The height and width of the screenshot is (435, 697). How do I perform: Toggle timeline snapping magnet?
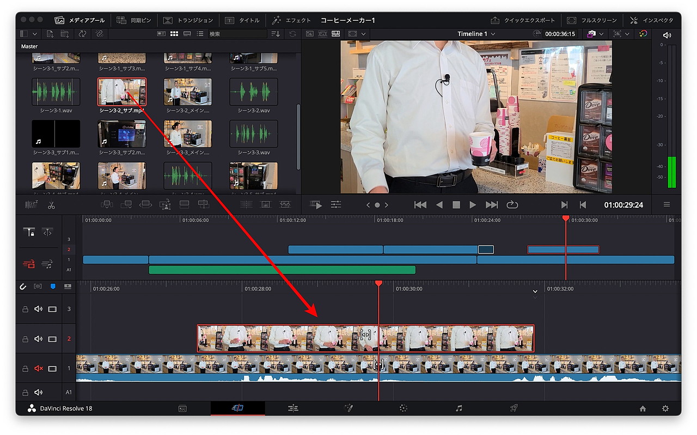tap(23, 286)
